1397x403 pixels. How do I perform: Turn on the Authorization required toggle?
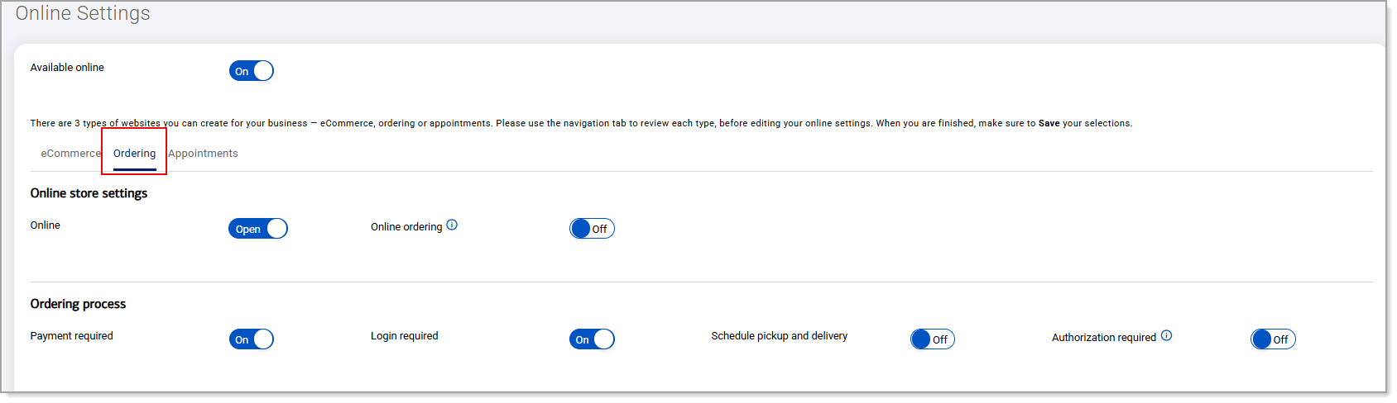click(x=1273, y=339)
